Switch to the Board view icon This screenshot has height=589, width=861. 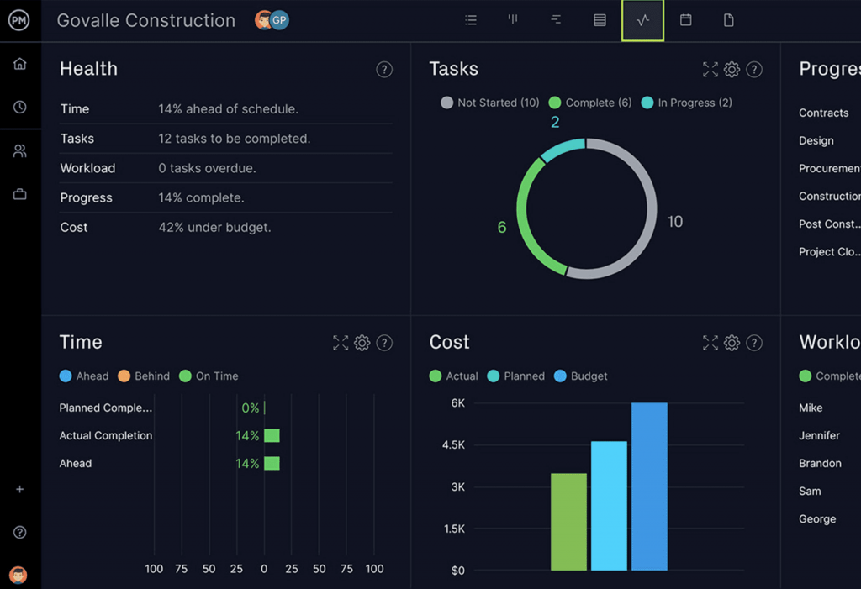point(513,20)
